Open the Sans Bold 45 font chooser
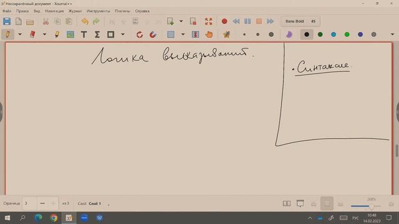 [x=300, y=21]
